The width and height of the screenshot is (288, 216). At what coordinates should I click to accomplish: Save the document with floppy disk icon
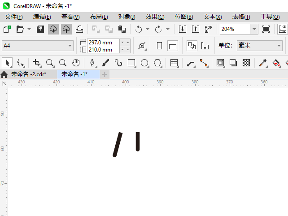click(x=40, y=29)
